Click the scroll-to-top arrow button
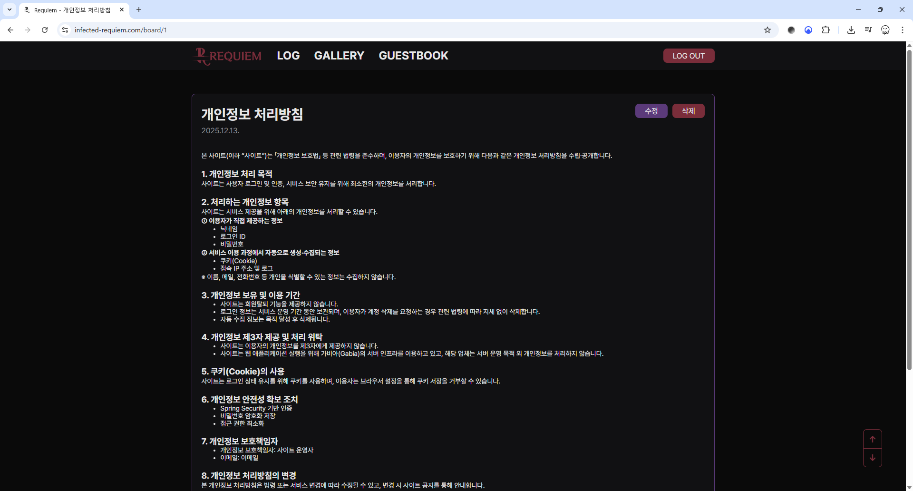The width and height of the screenshot is (913, 491). tap(872, 439)
